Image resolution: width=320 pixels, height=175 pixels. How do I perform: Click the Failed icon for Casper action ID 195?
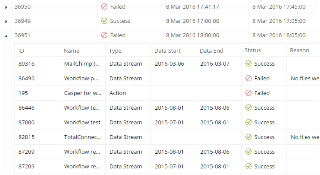pyautogui.click(x=248, y=93)
